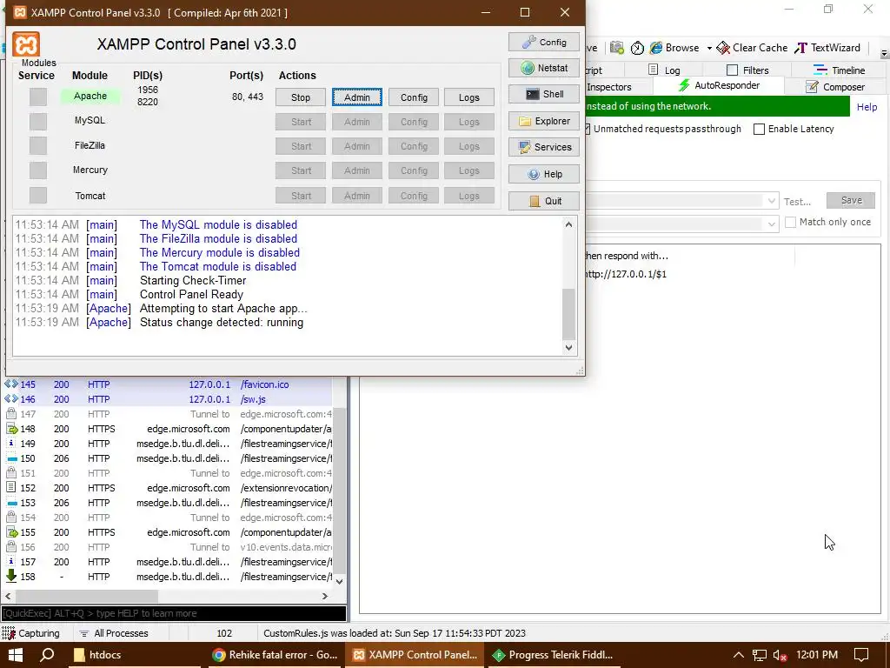The height and width of the screenshot is (668, 890).
Task: Select session 145 /favicon.ico row
Action: click(x=168, y=384)
